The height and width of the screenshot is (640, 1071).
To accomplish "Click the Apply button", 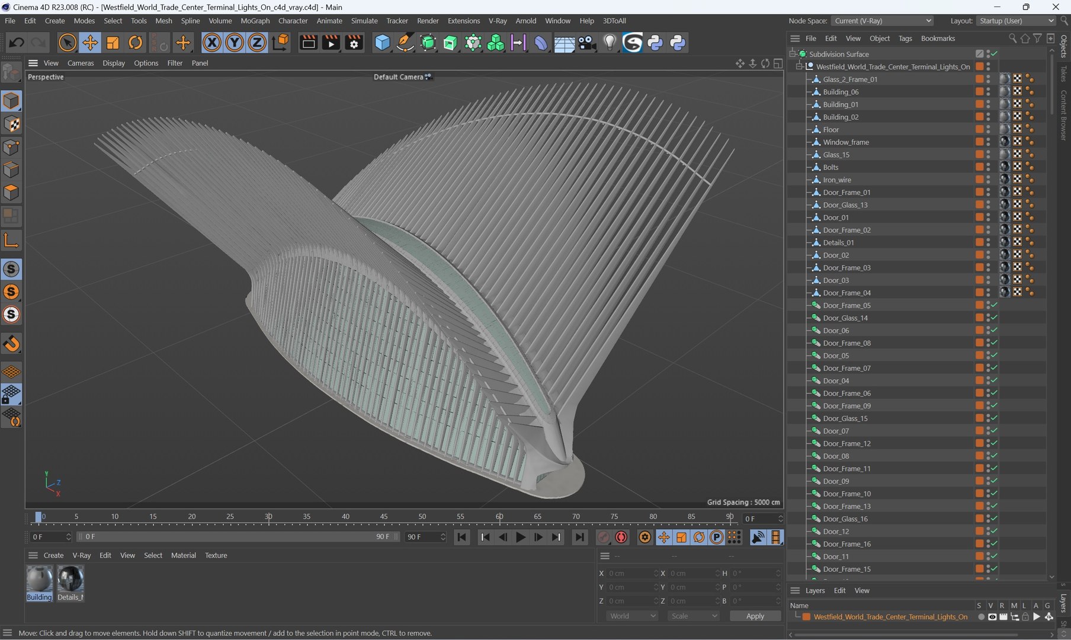I will coord(755,616).
